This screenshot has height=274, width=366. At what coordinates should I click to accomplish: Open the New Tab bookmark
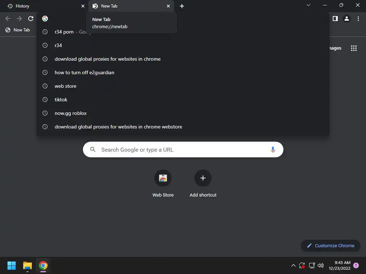[x=18, y=30]
